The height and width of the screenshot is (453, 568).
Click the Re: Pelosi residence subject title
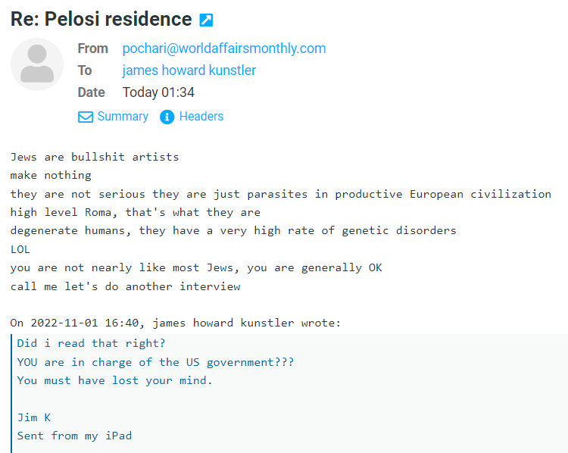[x=101, y=19]
